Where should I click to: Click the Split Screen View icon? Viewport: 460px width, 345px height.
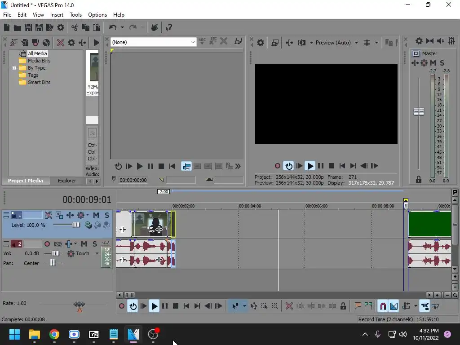pyautogui.click(x=301, y=43)
